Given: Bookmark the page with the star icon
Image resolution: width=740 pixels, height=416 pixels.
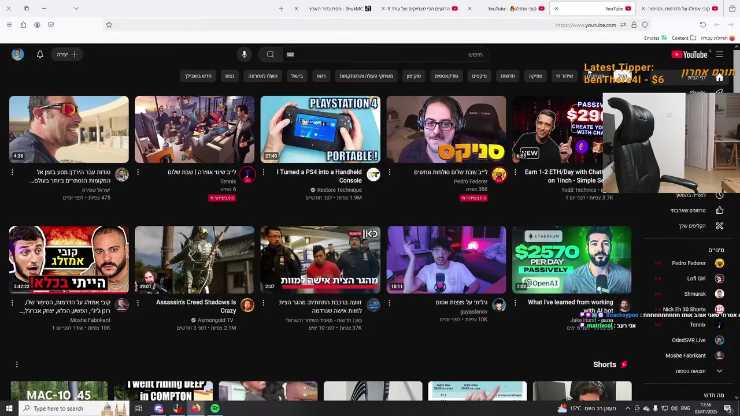Looking at the screenshot, I should click(x=109, y=25).
